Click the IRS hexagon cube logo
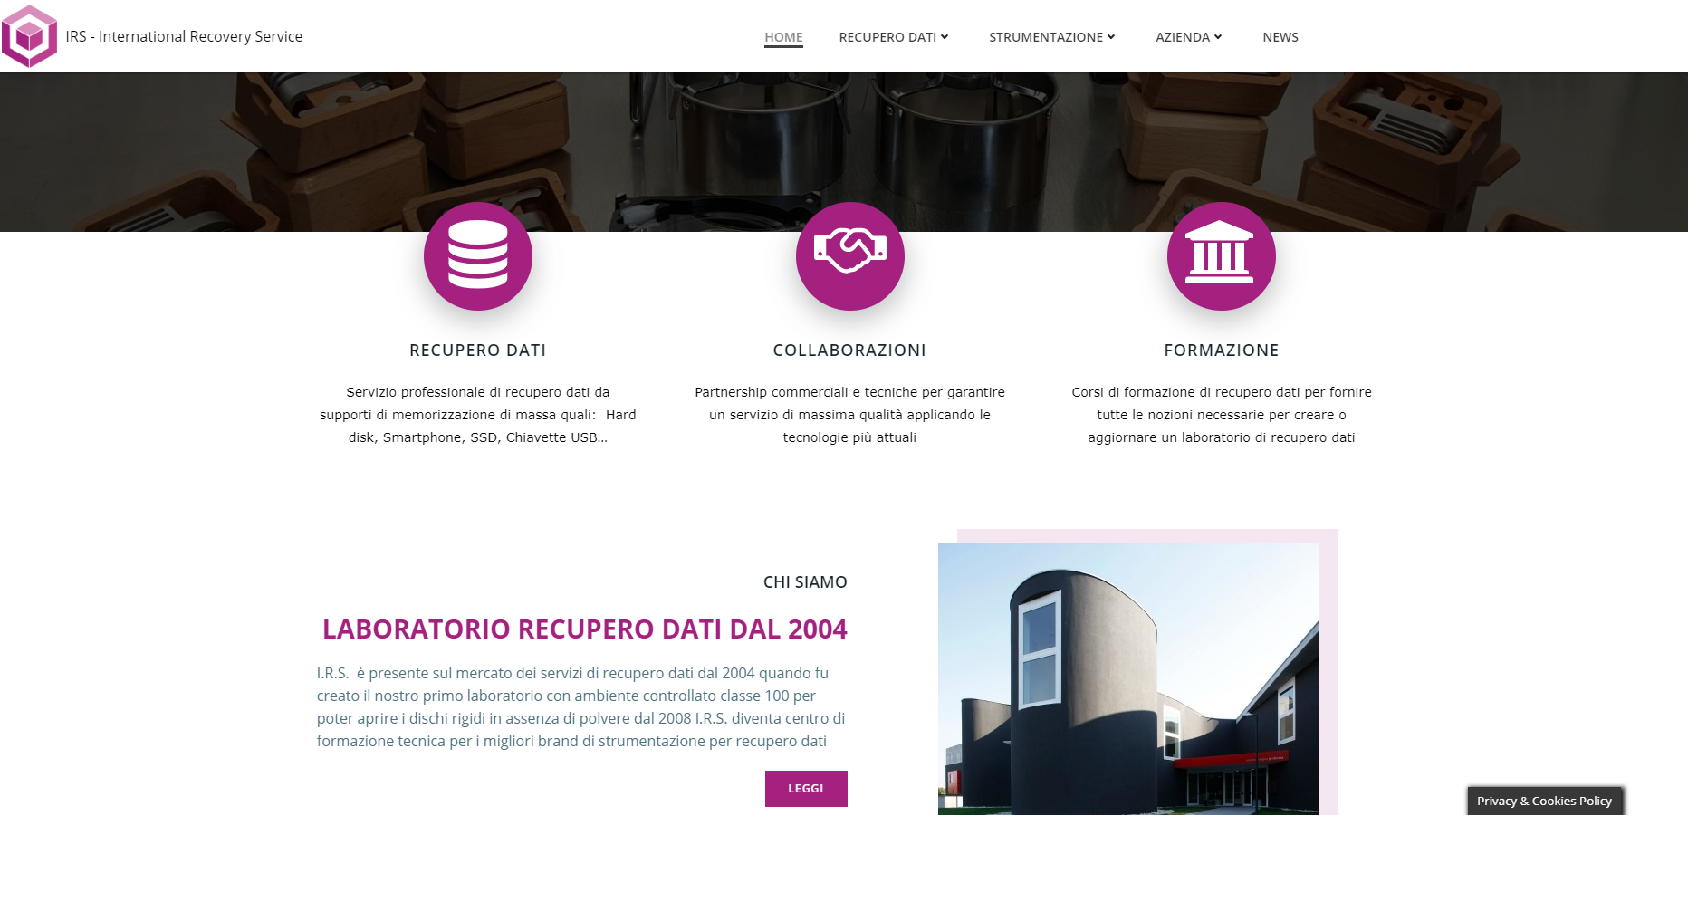 tap(29, 36)
